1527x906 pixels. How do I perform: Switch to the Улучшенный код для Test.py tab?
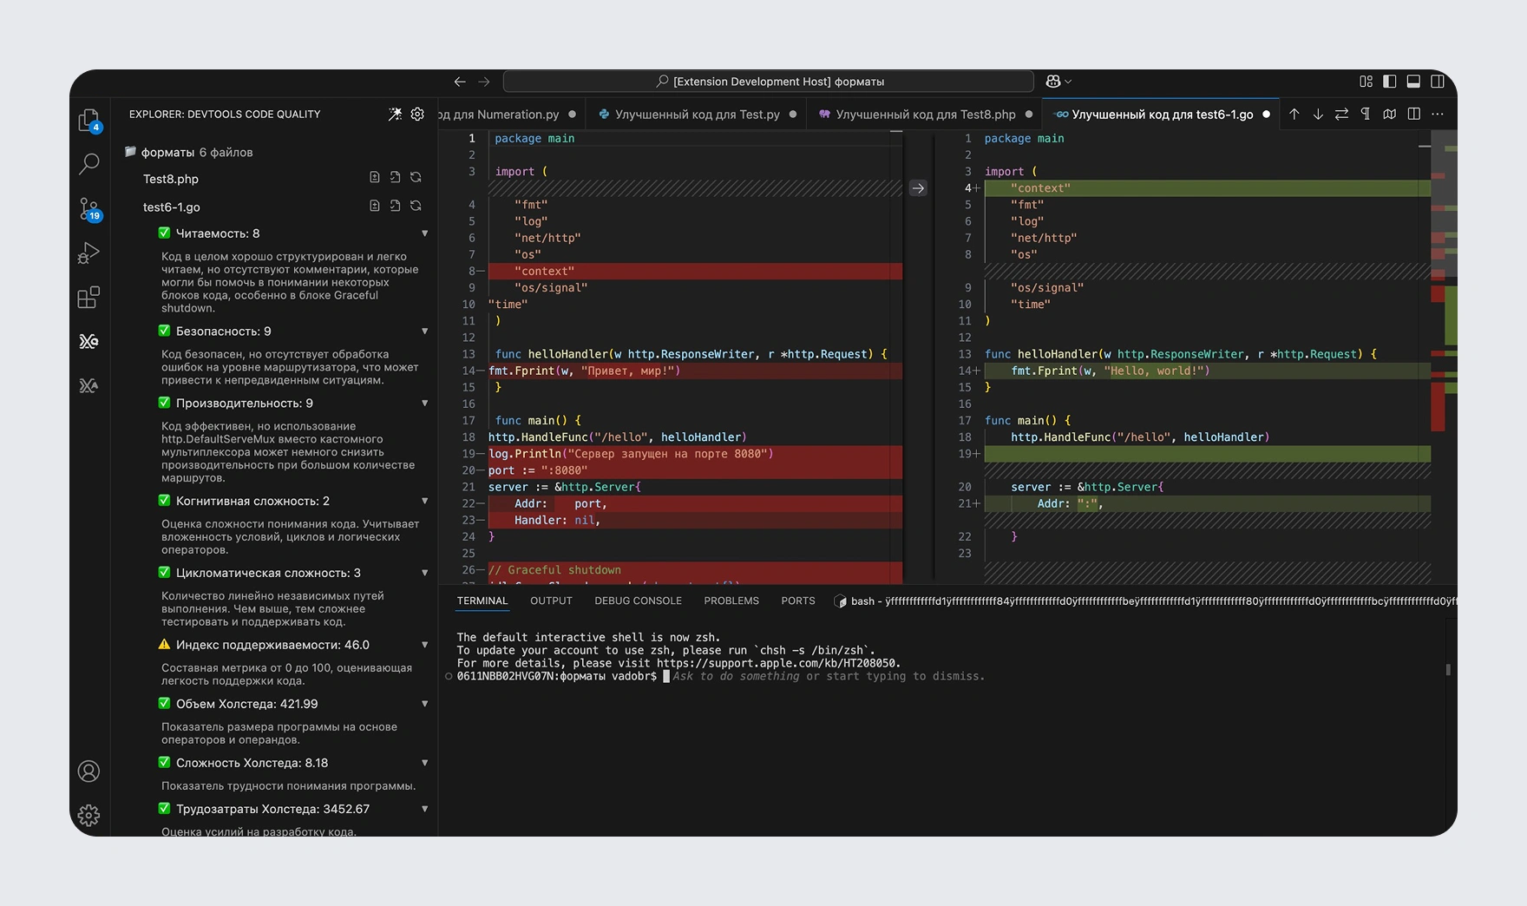point(694,114)
